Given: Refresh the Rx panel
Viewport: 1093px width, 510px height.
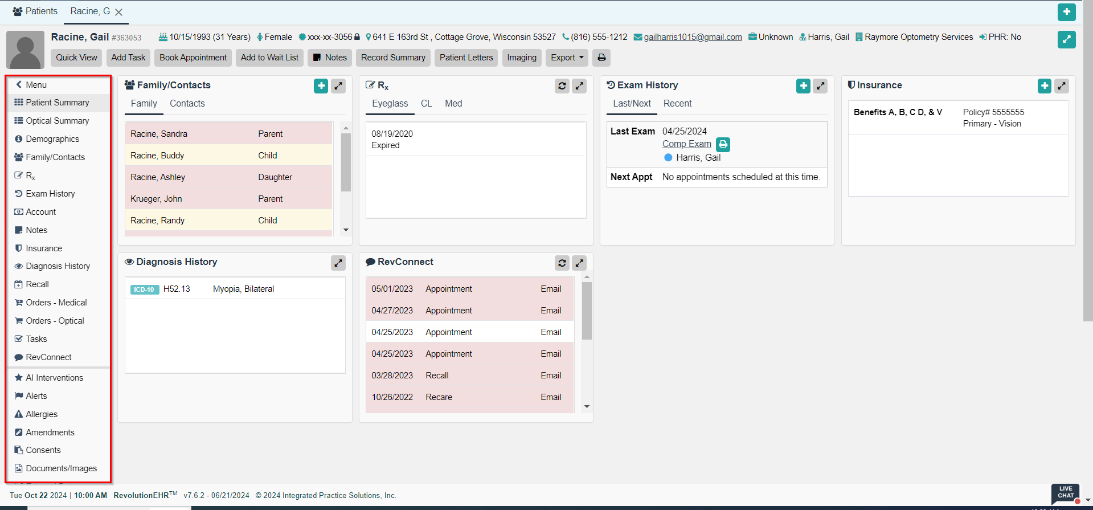Looking at the screenshot, I should (x=562, y=86).
